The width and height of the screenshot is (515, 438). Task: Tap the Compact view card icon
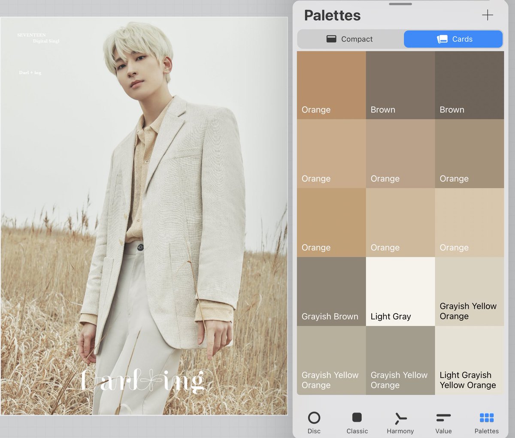point(331,39)
